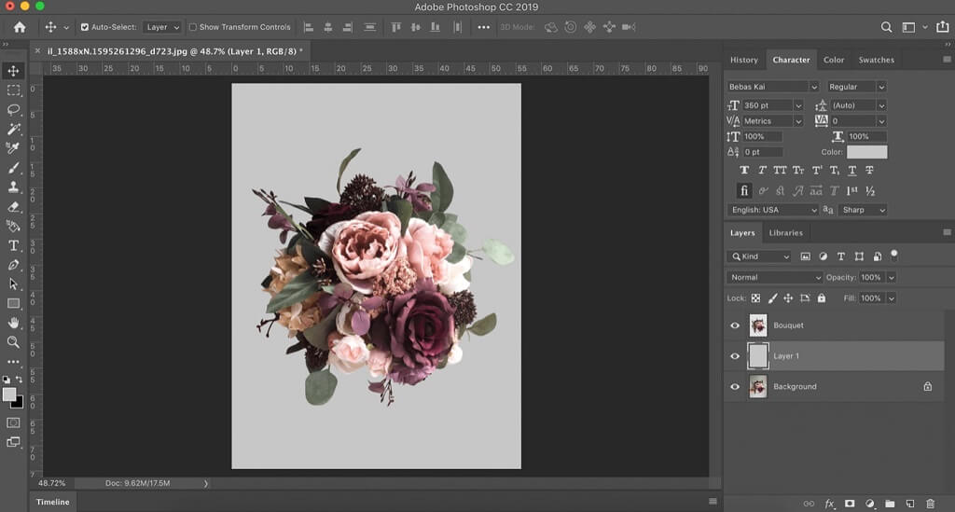Select the Bouquet layer thumbnail
The image size is (955, 512).
(757, 325)
